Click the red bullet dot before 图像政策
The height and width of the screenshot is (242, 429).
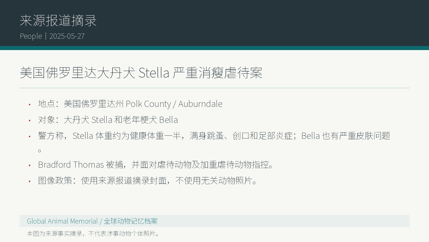[30, 181]
